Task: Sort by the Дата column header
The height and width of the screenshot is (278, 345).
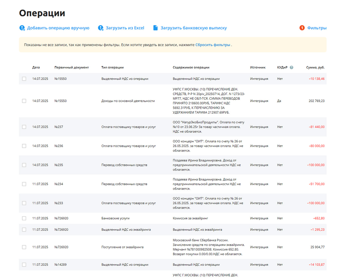Action: pos(36,67)
